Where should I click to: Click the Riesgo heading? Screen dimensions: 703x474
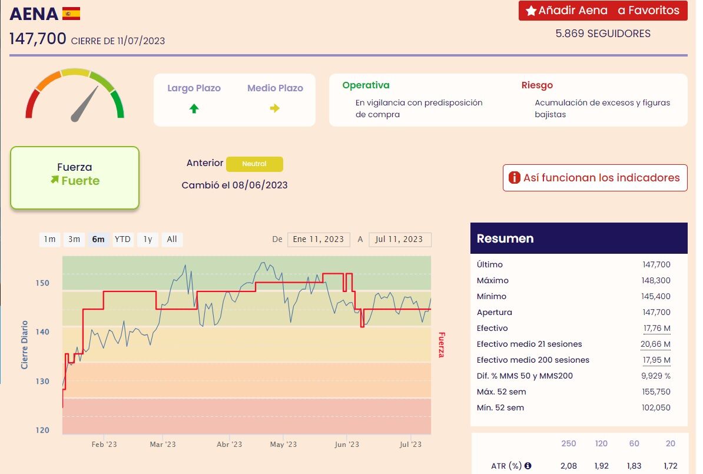537,85
